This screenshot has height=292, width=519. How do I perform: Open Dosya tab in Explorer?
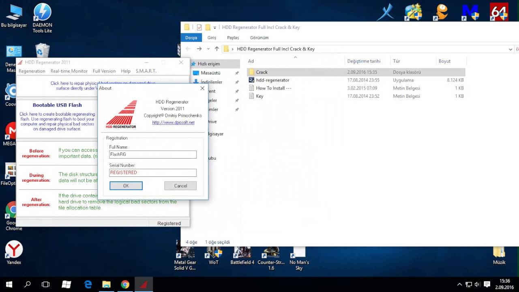click(191, 38)
